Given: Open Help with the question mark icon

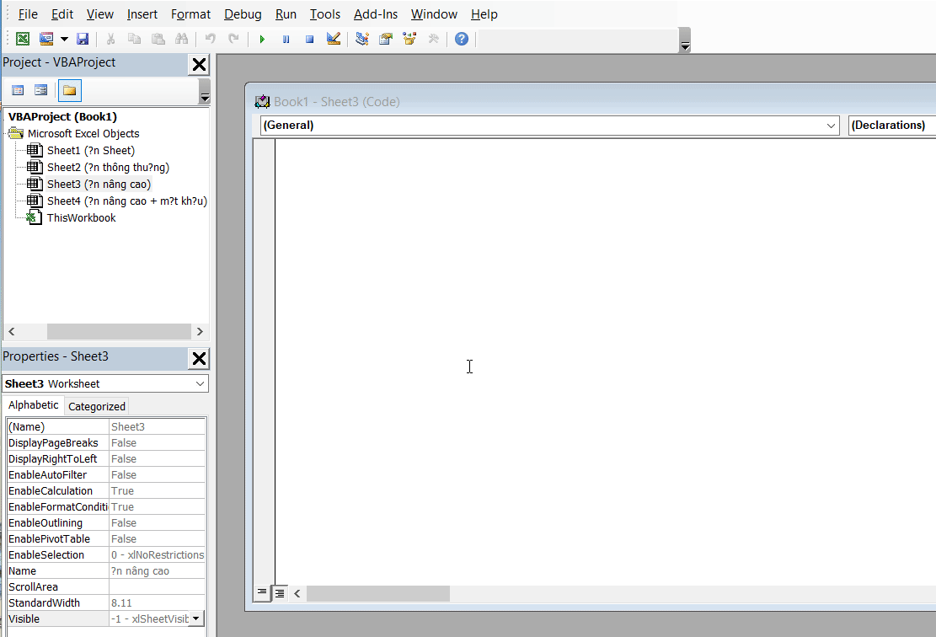Looking at the screenshot, I should click(x=461, y=39).
